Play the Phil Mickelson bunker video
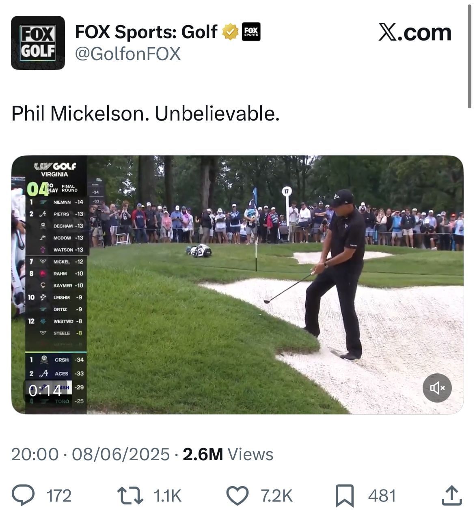Viewport: 475px width, 530px height. 237,285
